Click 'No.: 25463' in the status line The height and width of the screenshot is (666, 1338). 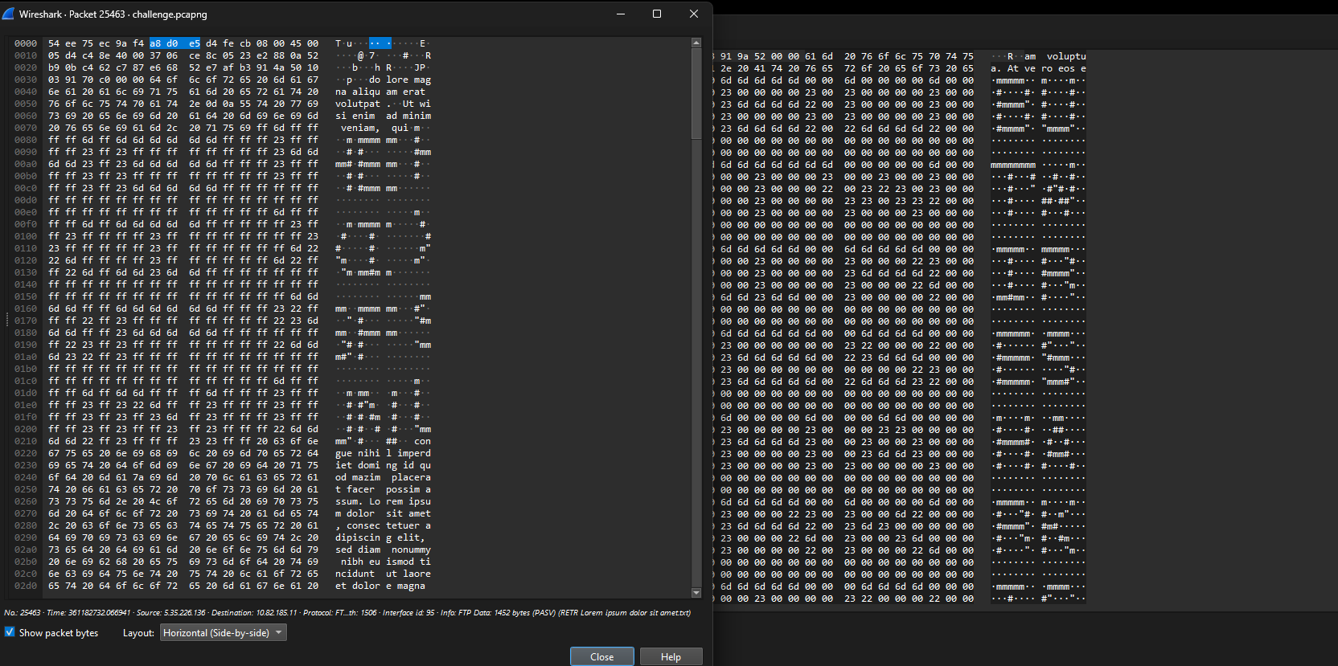[x=22, y=612]
